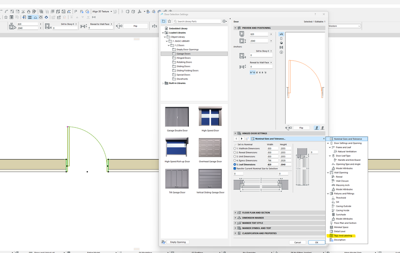
Task: Choose Handle and Kick Board page
Action: coord(349,160)
